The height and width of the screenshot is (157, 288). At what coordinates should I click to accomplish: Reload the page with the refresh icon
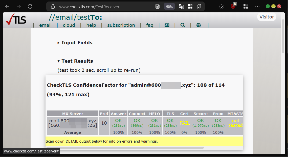pyautogui.click(x=30, y=6)
